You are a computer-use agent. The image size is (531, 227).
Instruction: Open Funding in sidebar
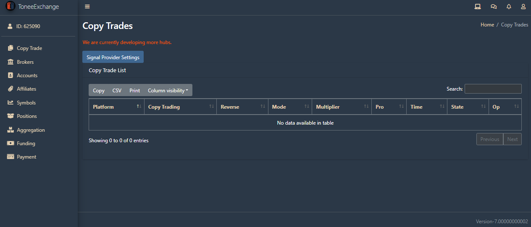(26, 143)
